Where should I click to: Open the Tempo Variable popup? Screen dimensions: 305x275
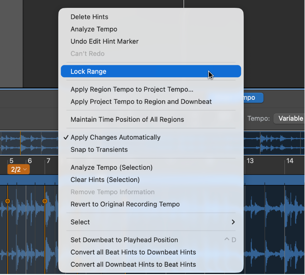tap(289, 119)
